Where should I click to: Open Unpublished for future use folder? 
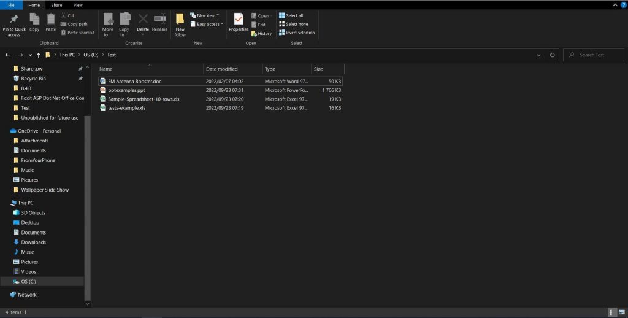click(50, 118)
